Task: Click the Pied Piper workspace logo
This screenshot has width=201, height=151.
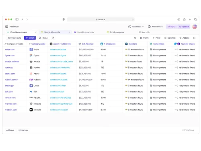Action: [x=6, y=27]
